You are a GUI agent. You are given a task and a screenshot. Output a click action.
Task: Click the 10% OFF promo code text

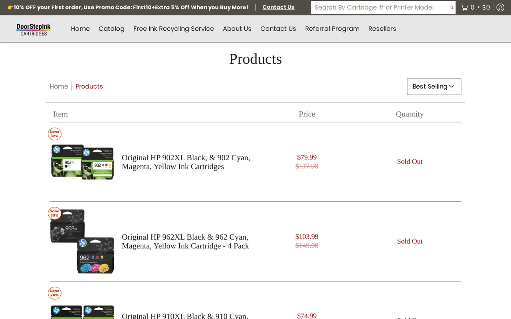point(128,7)
